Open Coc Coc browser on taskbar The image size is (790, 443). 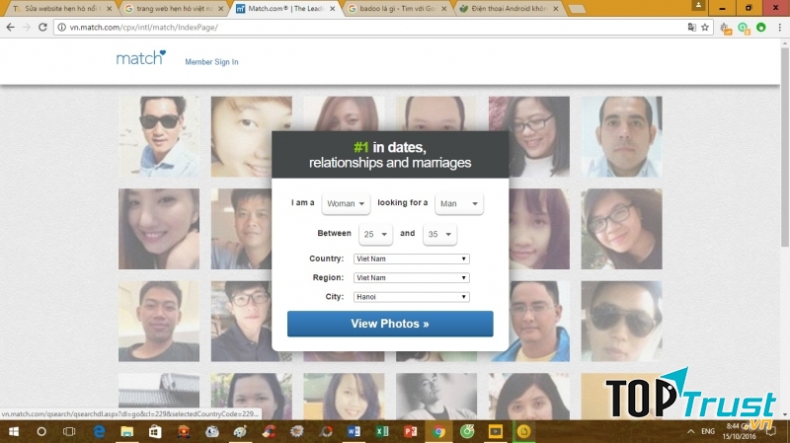click(x=467, y=431)
